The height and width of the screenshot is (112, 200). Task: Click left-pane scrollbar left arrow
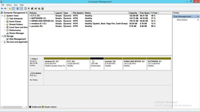coord(2,107)
